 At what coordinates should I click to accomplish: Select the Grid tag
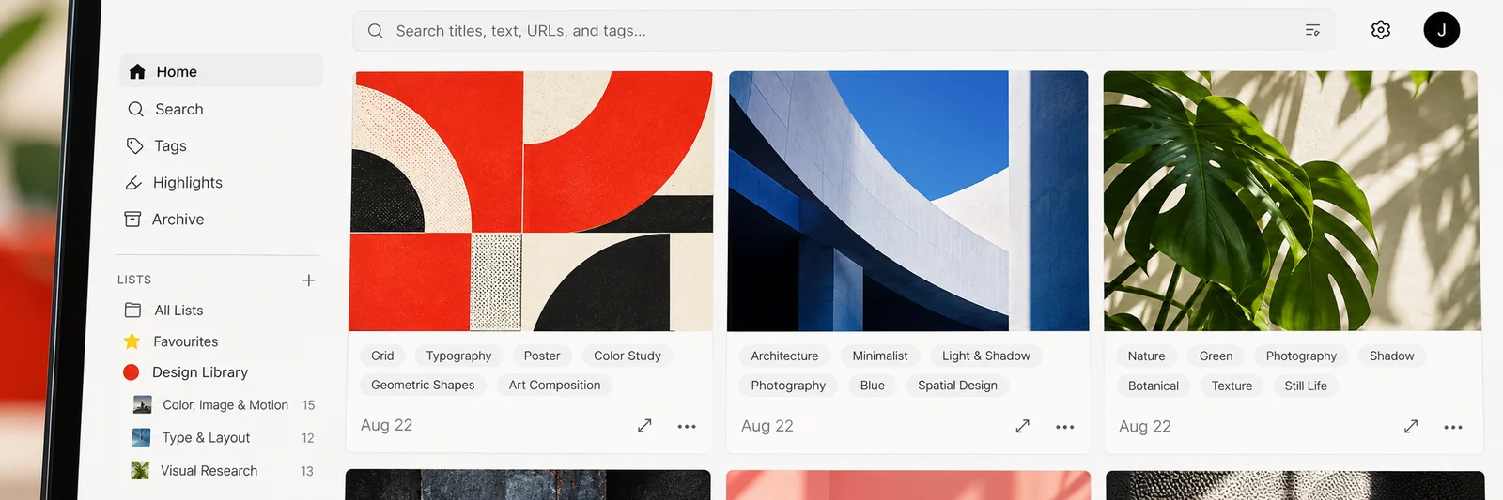tap(382, 356)
